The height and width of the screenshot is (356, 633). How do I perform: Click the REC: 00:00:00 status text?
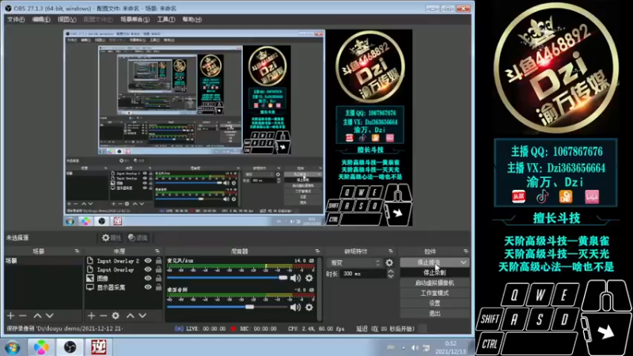(x=260, y=328)
